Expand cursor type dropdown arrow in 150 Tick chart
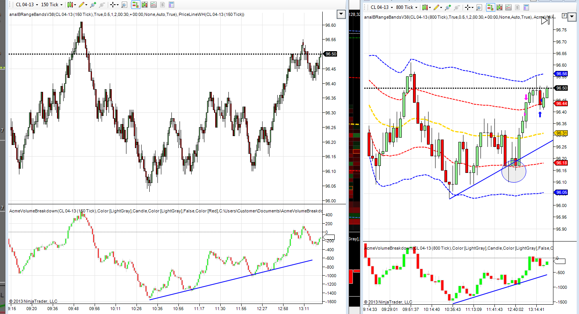The width and height of the screenshot is (579, 314). pos(118,5)
